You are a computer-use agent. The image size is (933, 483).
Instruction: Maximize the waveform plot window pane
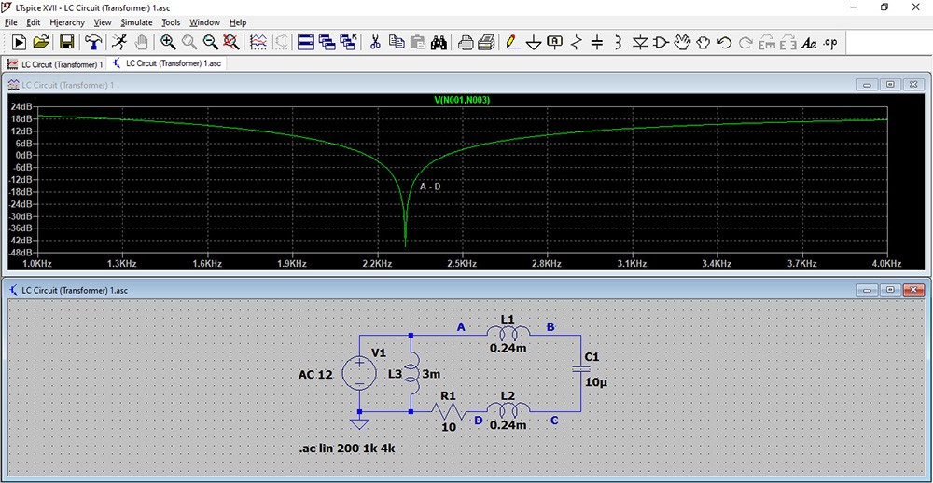click(x=890, y=85)
